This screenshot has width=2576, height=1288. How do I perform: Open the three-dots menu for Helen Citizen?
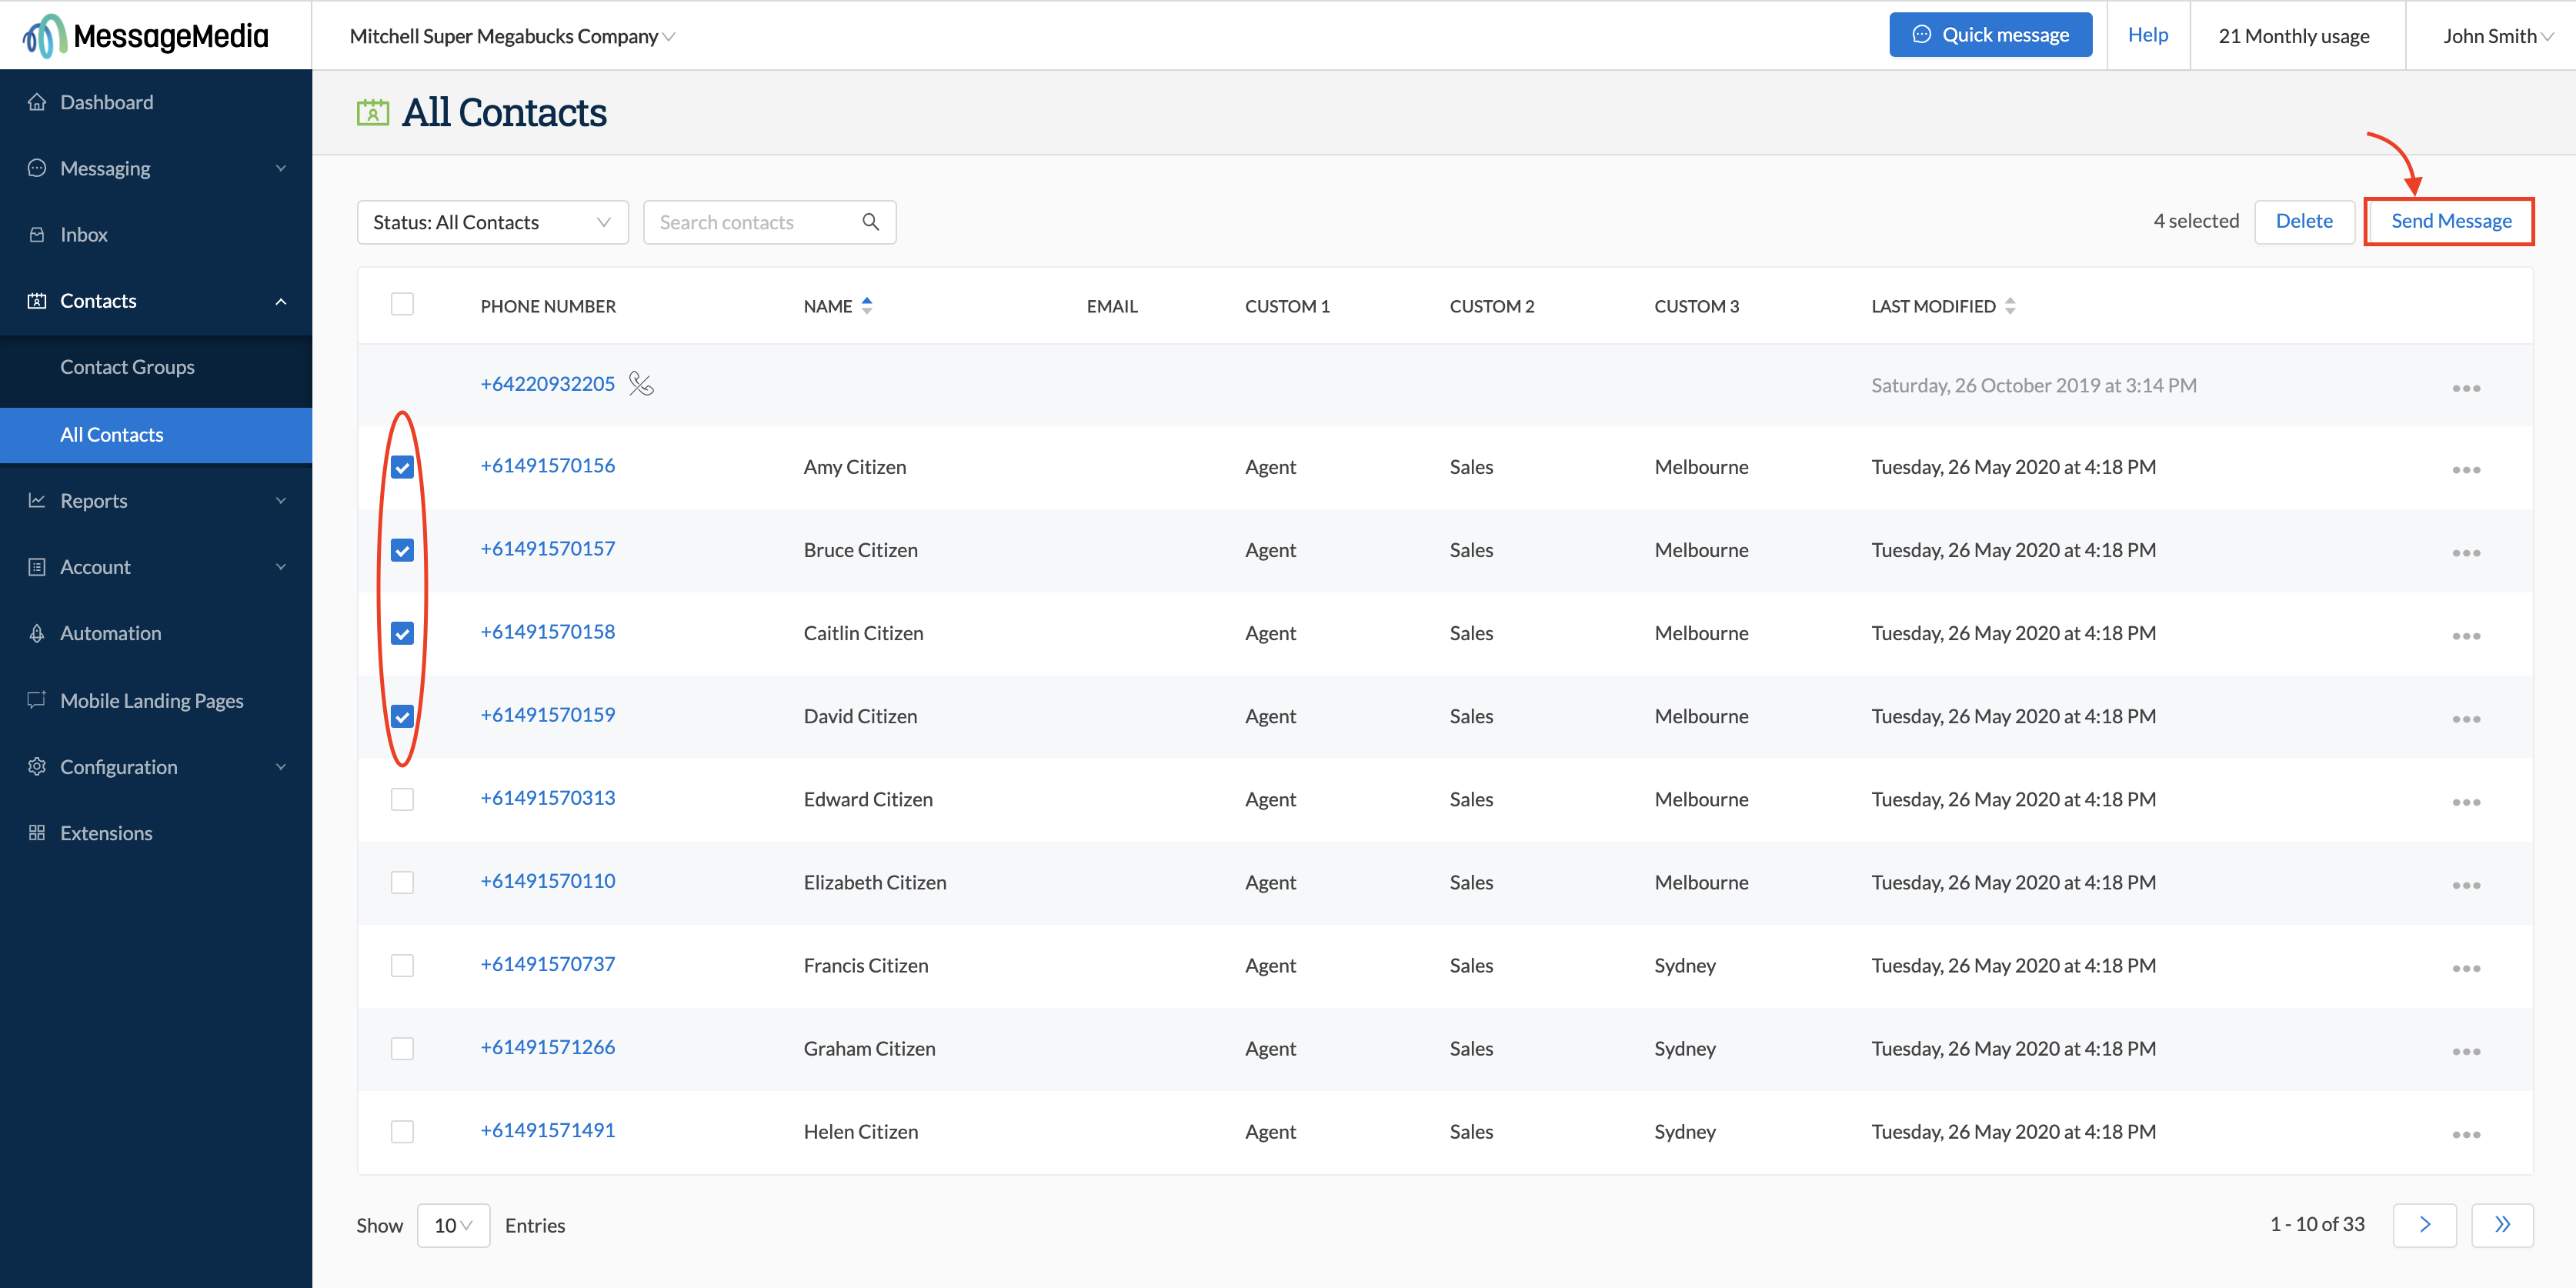click(2465, 1134)
